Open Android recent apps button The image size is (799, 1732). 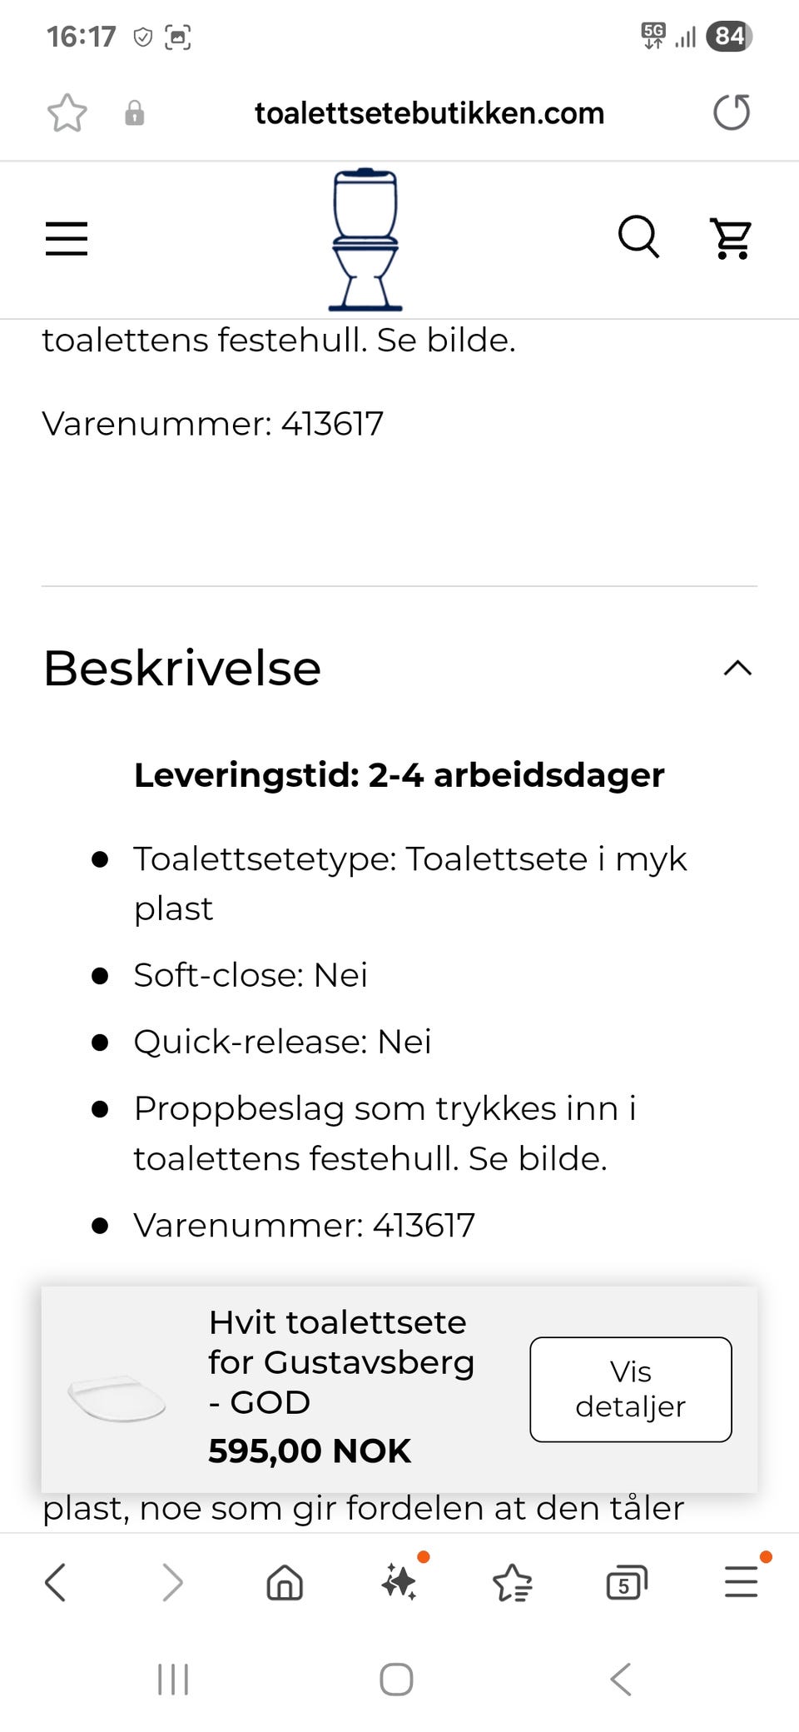pos(173,1680)
